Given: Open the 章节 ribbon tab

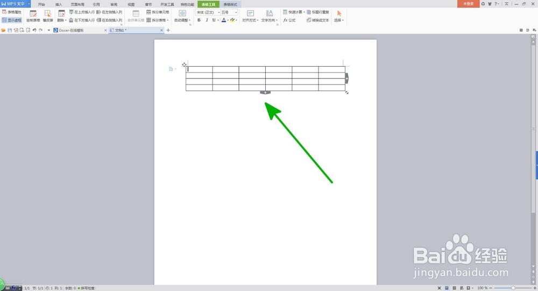Looking at the screenshot, I should pos(148,4).
